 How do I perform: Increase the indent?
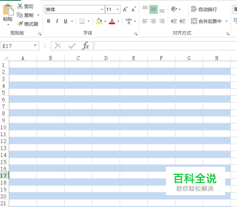[x=182, y=21]
